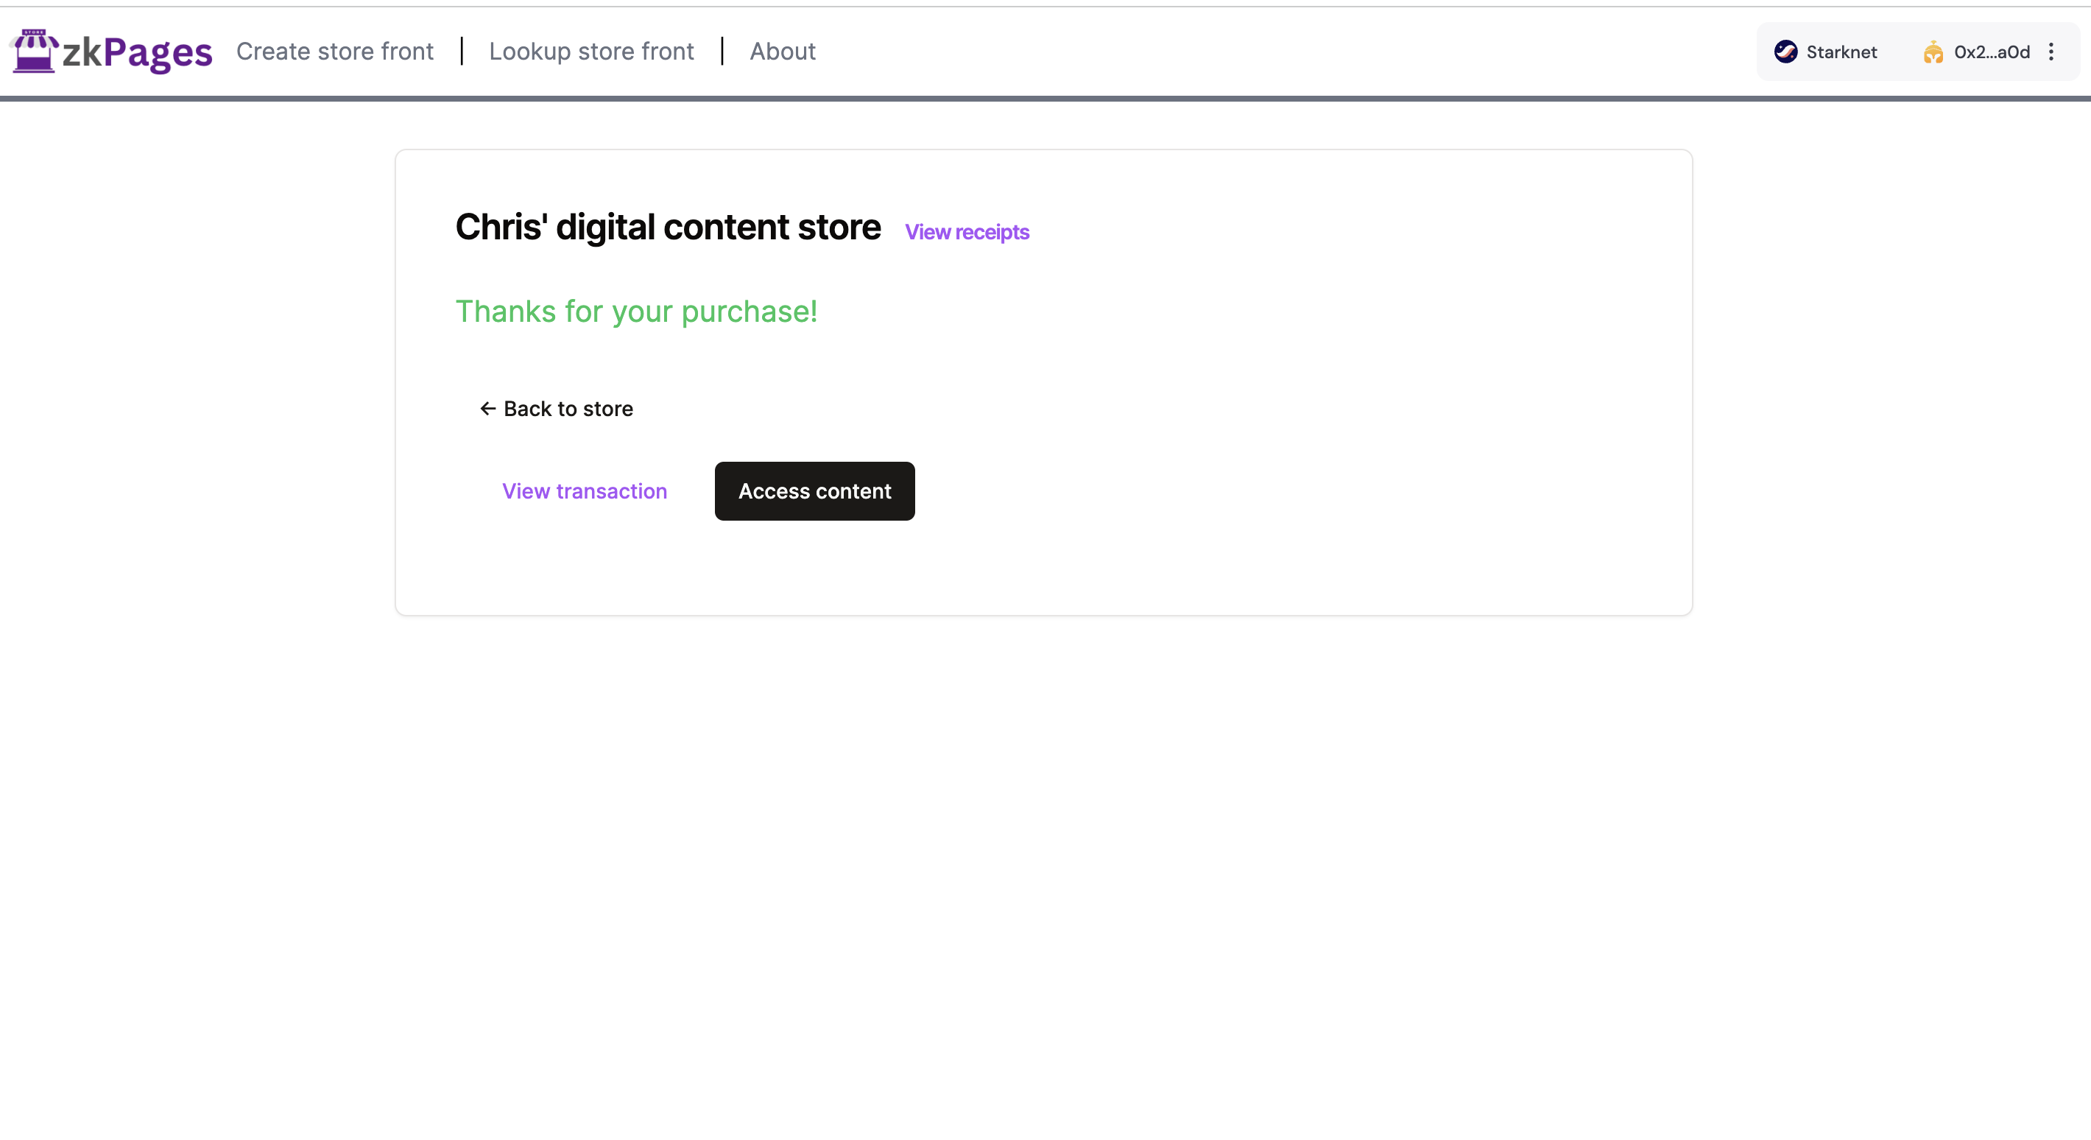Click the orange wallet avatar icon
The image size is (2091, 1140).
click(1933, 52)
